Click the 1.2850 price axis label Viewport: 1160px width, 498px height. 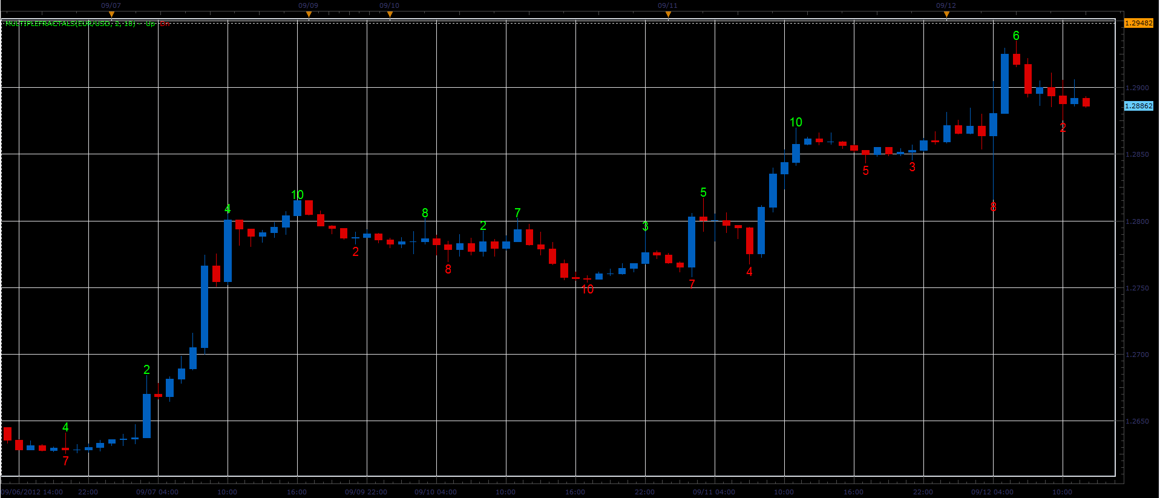[1137, 154]
